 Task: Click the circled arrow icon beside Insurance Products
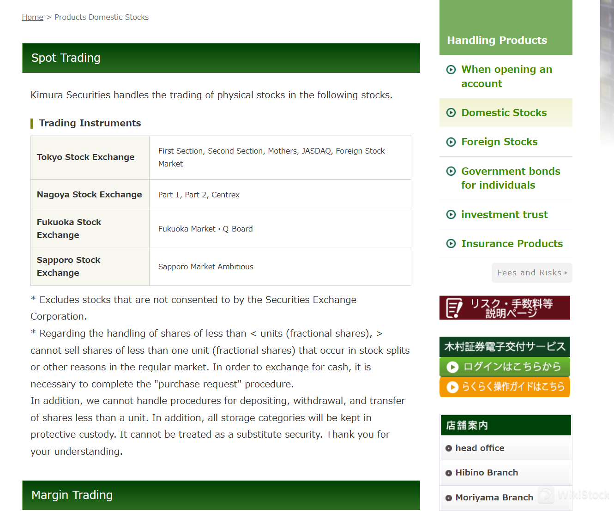(x=451, y=244)
